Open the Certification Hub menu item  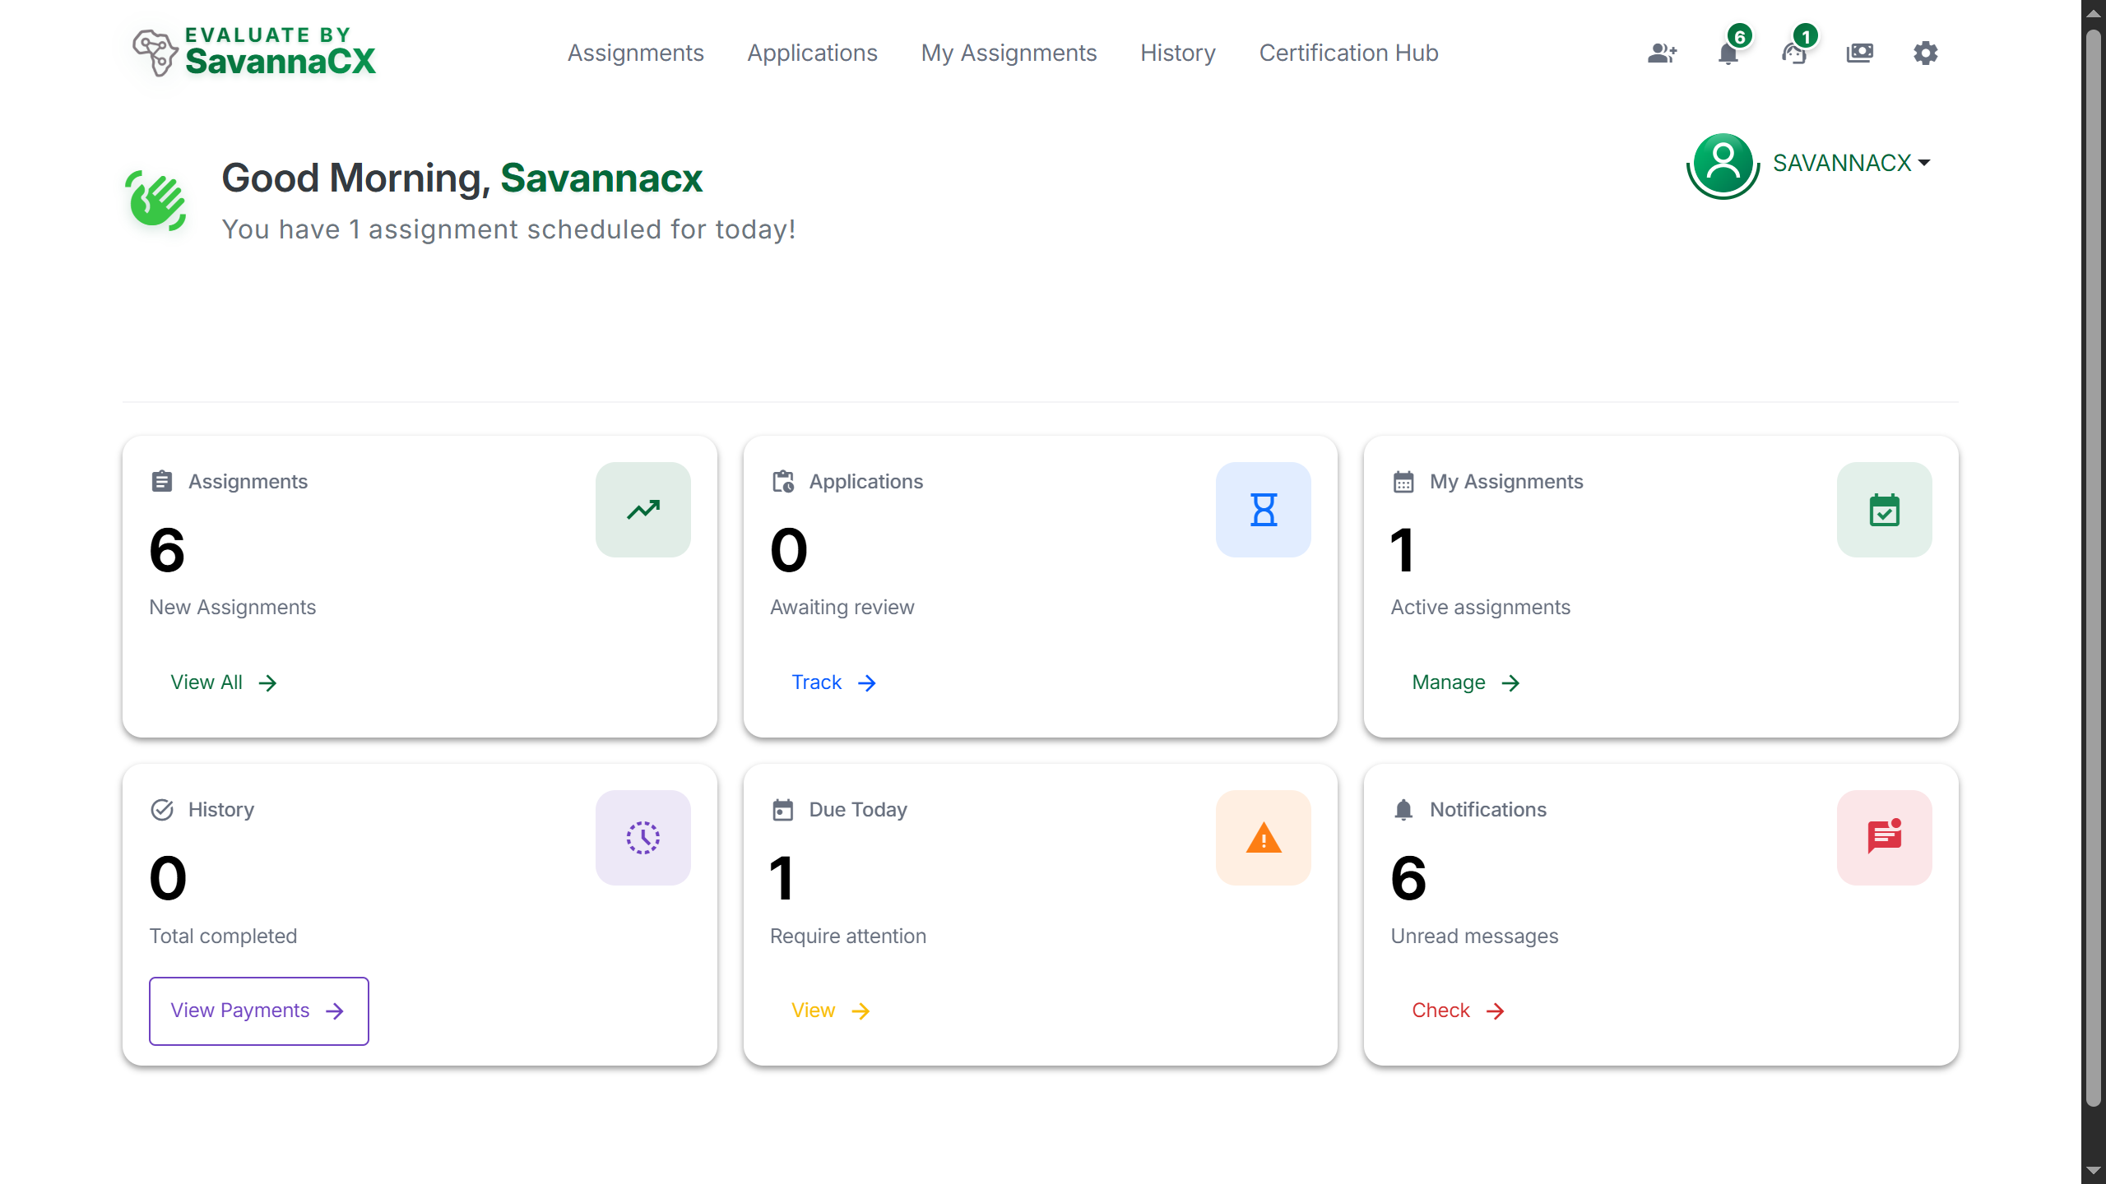(1348, 53)
